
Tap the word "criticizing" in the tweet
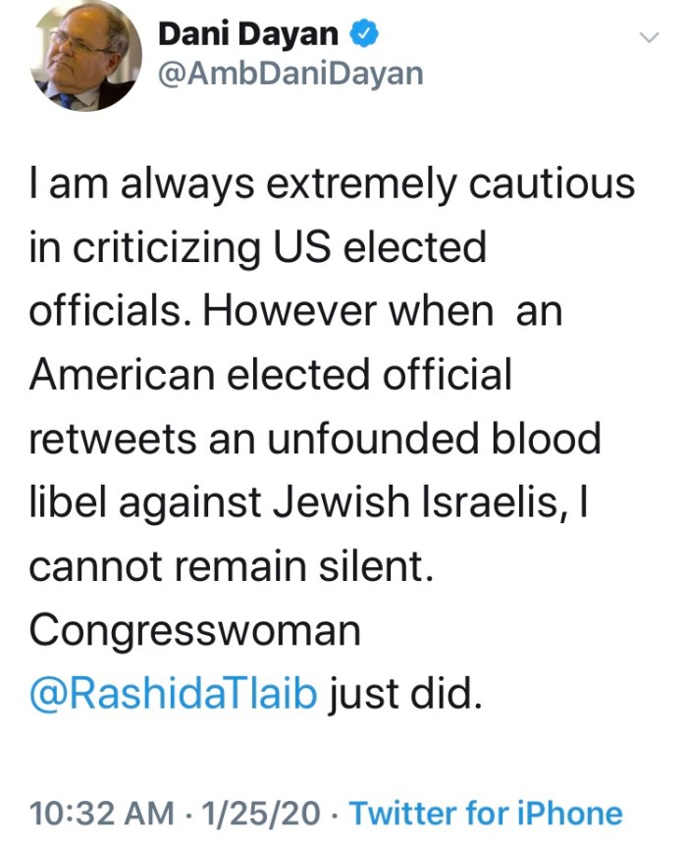click(x=173, y=246)
